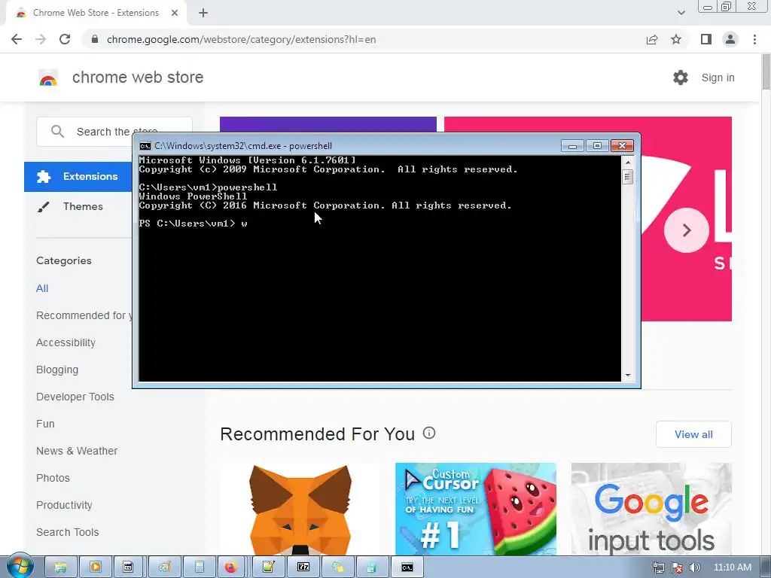Click the command prompt scrollbar down arrow
Screen dimensions: 771x578
pos(627,376)
